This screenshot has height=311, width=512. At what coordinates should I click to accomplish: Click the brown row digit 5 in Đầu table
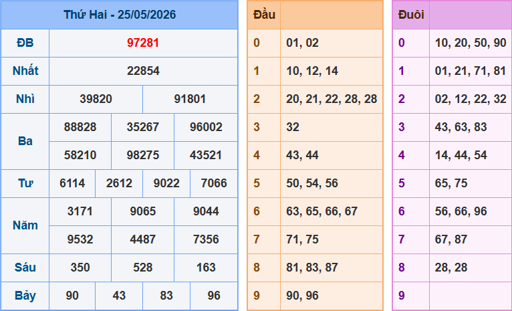click(257, 183)
